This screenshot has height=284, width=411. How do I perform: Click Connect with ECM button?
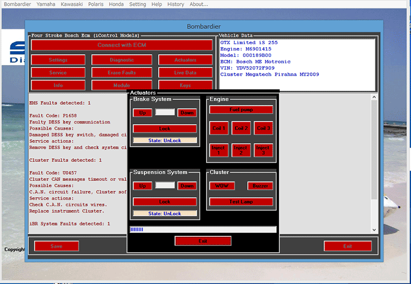coord(122,45)
